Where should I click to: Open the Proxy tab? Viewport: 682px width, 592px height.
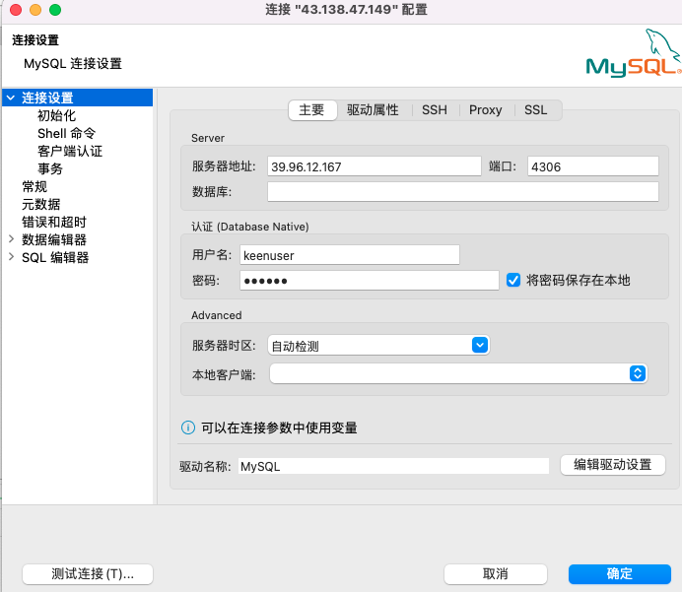tap(486, 110)
